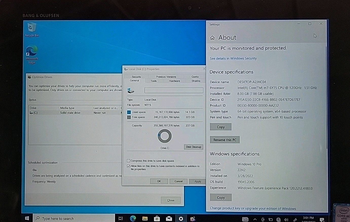Click the Settings gear on the taskbar
350x222 pixels.
pyautogui.click(x=181, y=219)
